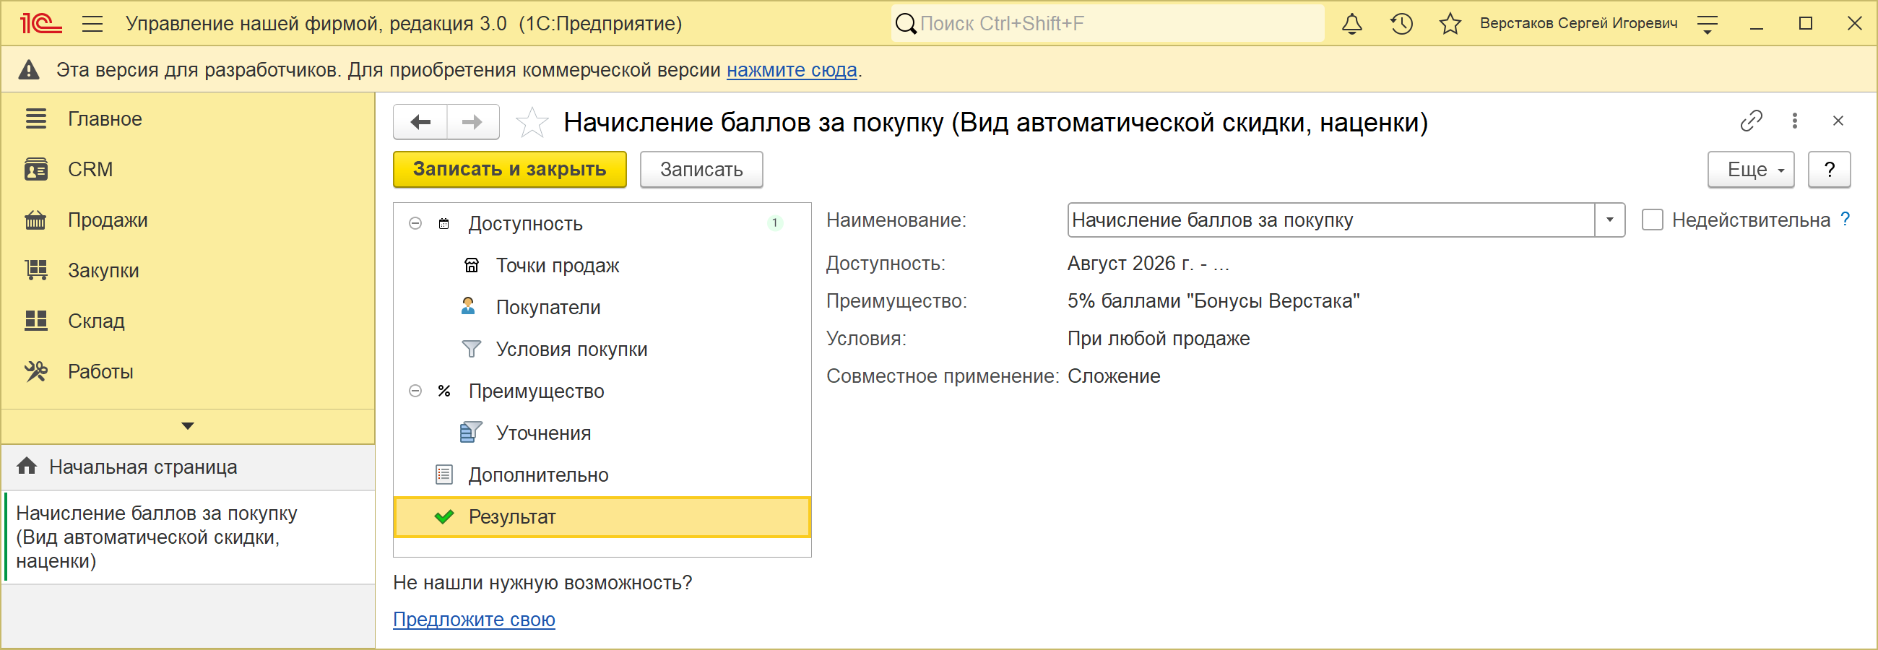Click the Работы tools icon
Screen dimensions: 1878x650
[35, 371]
